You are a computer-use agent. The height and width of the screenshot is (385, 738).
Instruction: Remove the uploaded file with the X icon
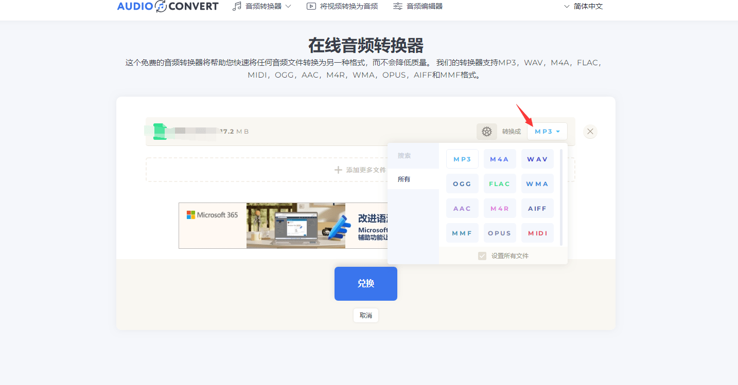coord(590,131)
